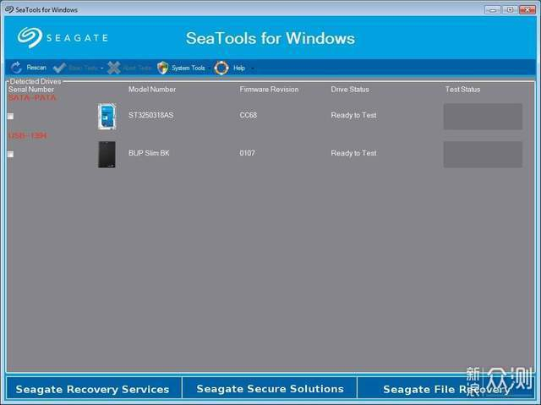
Task: Click the Basic Tests checkmark icon
Action: 59,68
